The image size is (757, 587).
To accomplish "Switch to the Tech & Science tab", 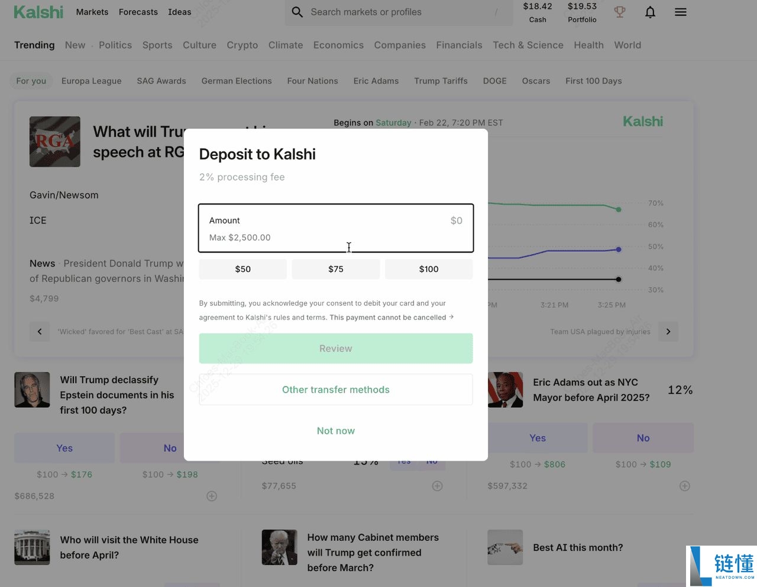I will 528,45.
